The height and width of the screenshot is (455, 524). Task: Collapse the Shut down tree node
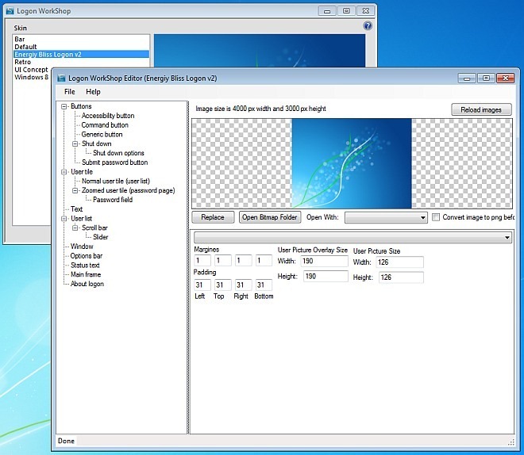(75, 143)
